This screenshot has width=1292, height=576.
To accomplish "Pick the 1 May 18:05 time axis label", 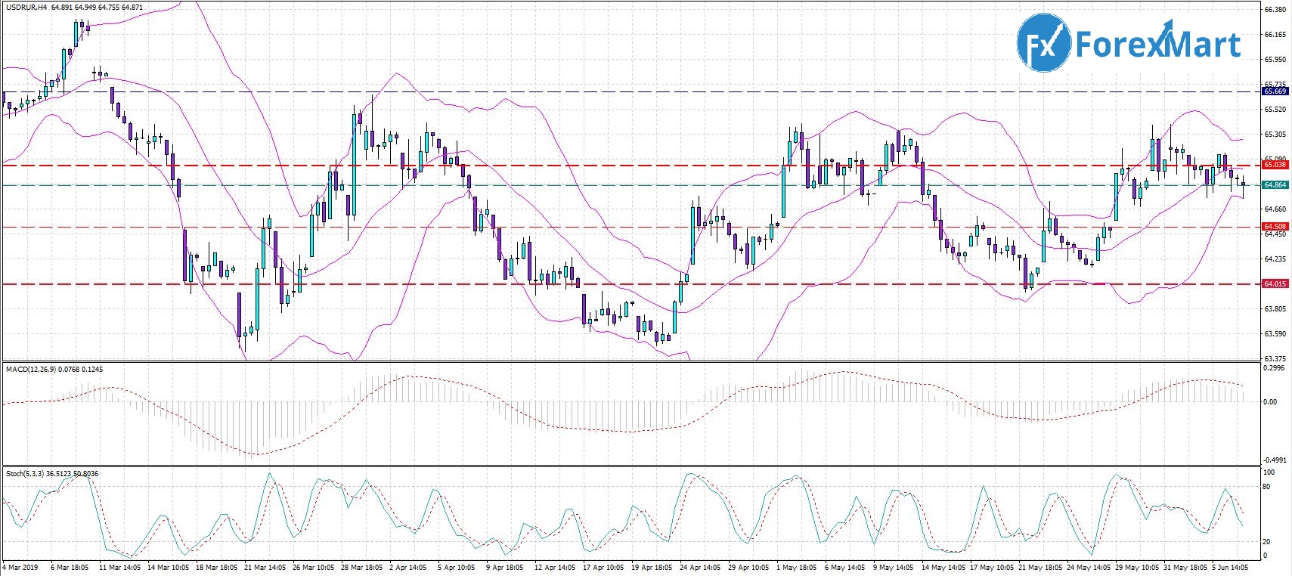I will [797, 567].
